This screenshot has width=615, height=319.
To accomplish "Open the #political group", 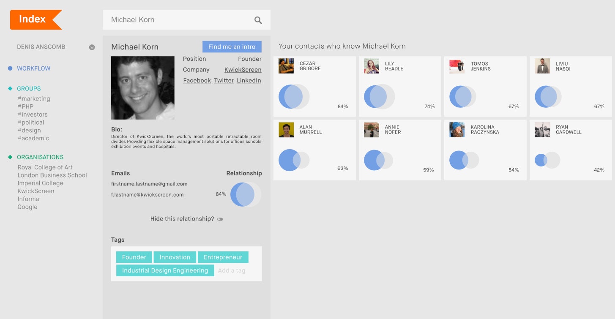I will tap(31, 123).
